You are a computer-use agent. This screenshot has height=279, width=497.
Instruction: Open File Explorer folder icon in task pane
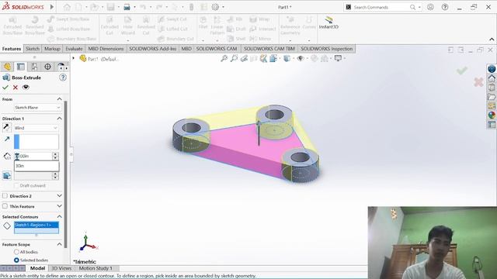point(492,96)
